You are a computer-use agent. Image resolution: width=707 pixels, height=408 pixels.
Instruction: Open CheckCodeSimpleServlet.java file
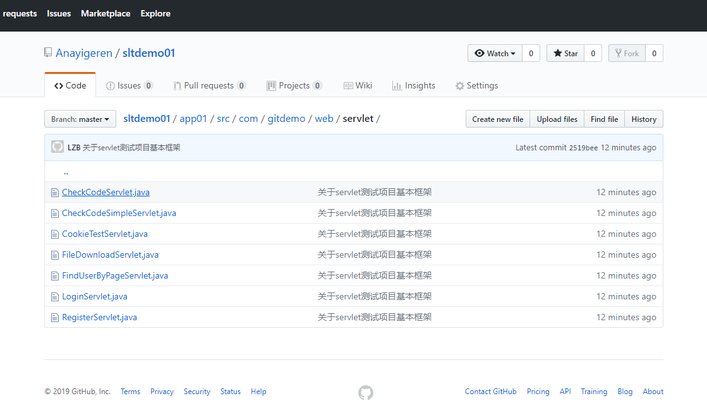[119, 213]
